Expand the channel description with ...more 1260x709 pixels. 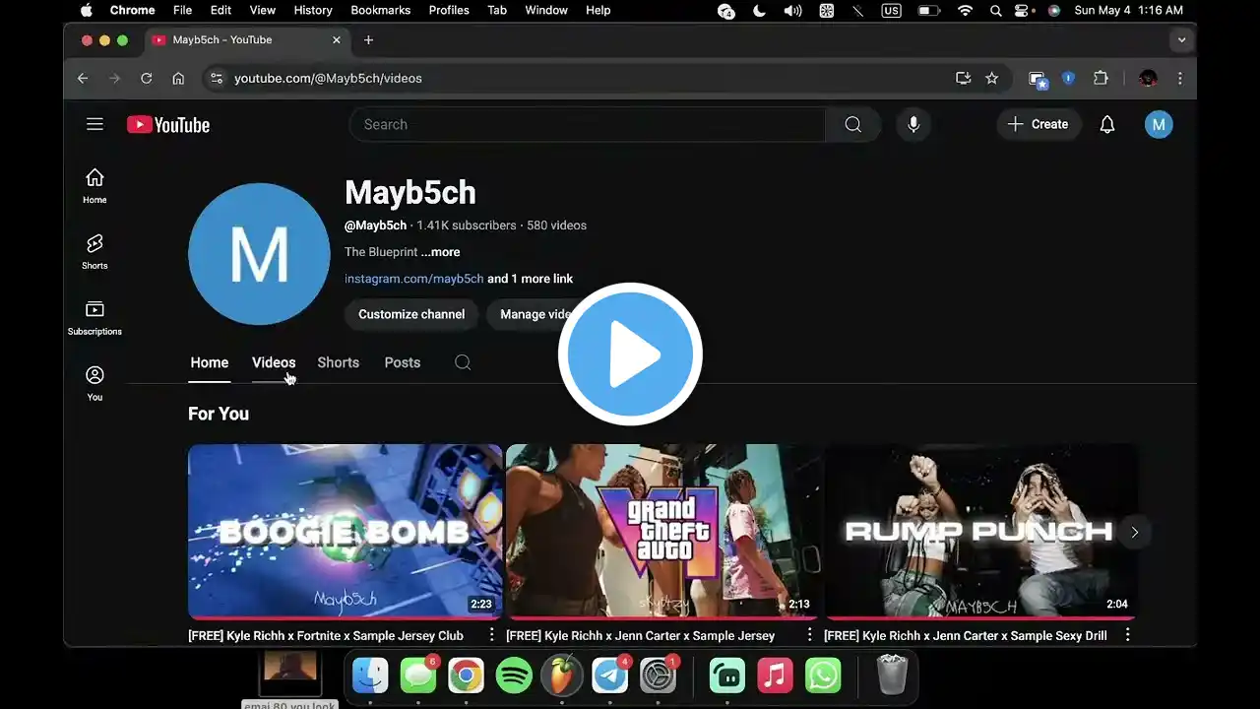441,252
